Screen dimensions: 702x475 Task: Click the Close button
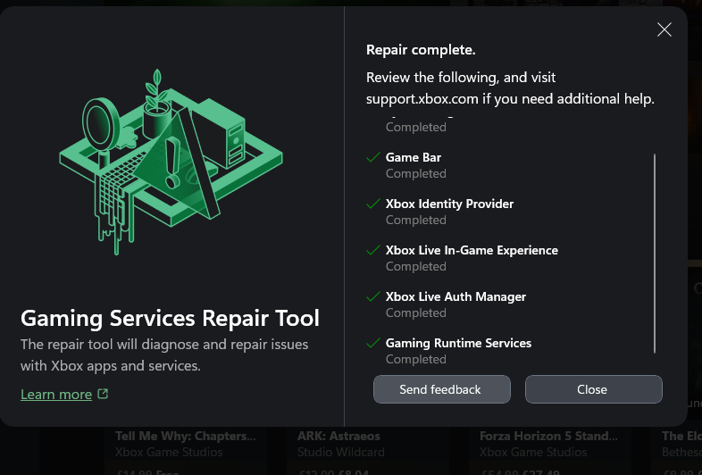click(593, 389)
